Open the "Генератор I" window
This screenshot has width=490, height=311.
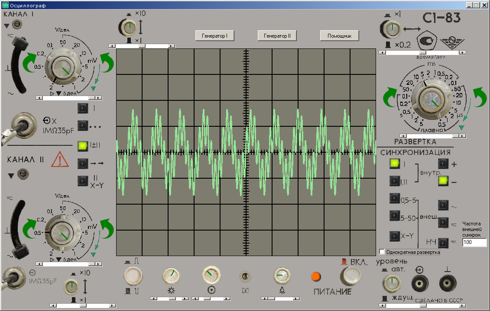click(215, 35)
